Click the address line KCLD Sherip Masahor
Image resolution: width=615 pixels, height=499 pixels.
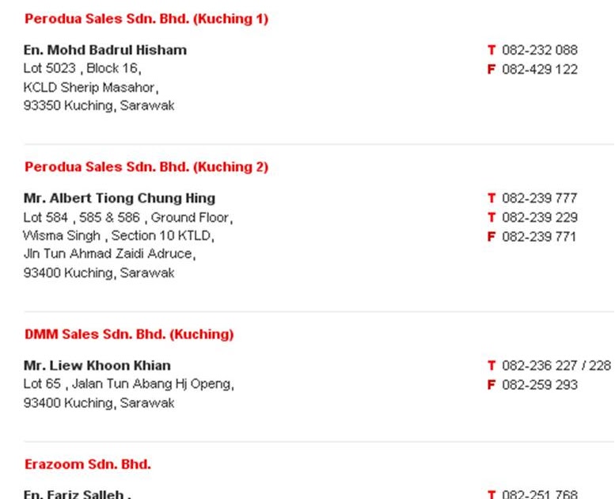click(90, 87)
